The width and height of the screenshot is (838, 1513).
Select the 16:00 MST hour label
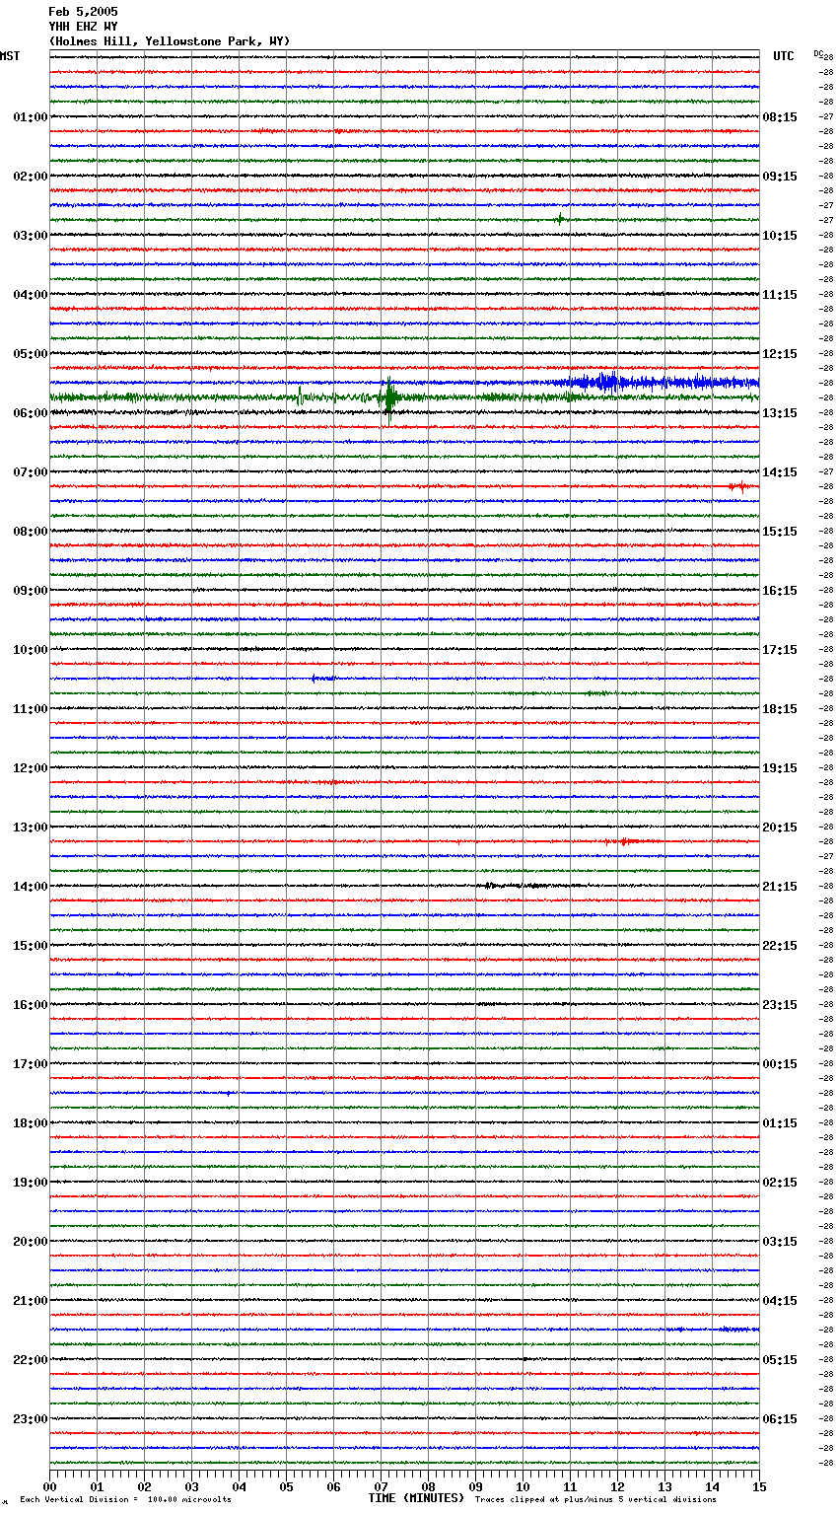click(31, 1005)
